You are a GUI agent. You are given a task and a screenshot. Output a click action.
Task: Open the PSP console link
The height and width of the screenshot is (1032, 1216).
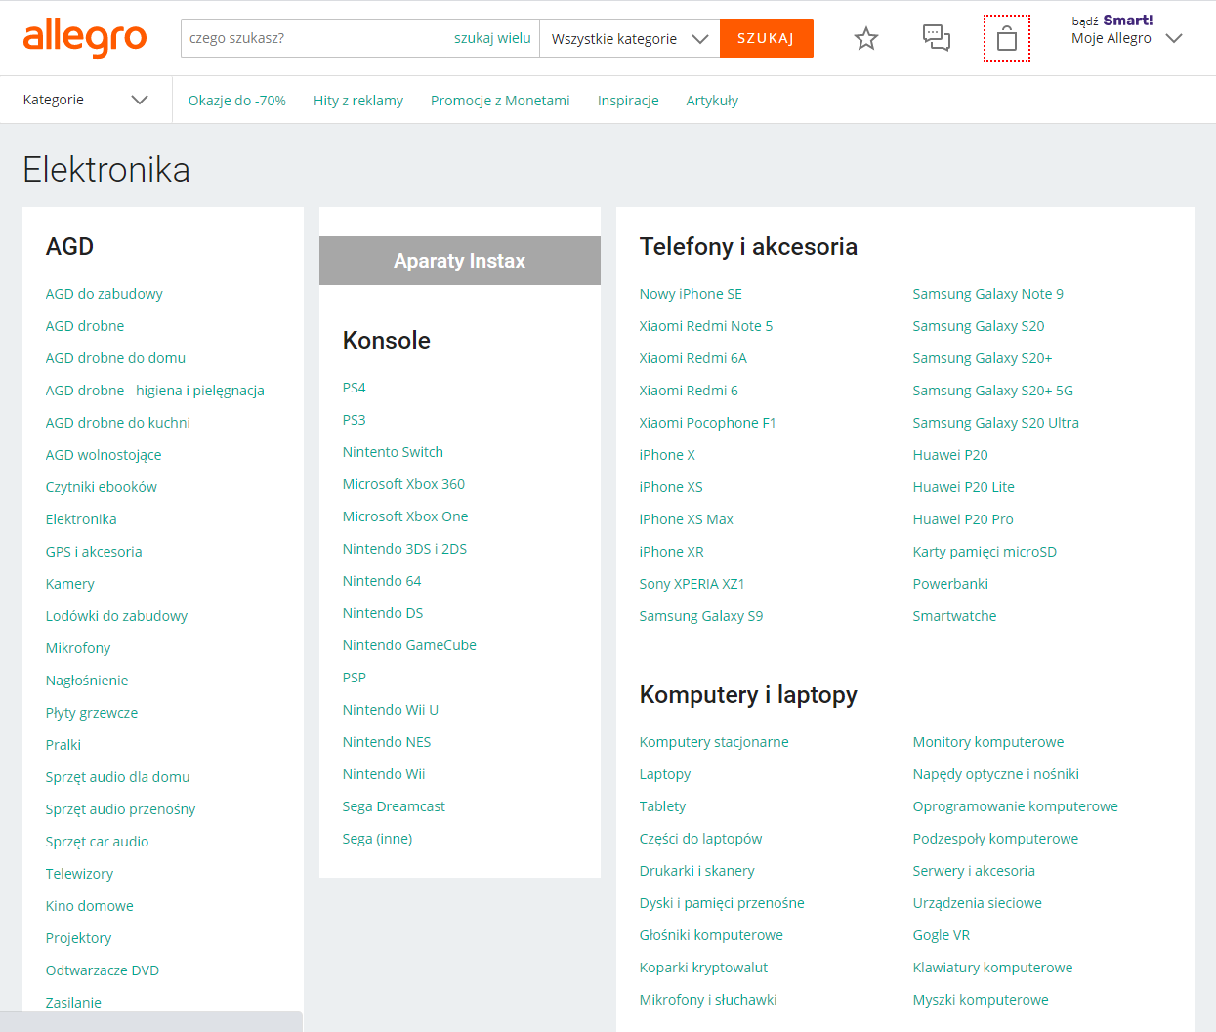(355, 678)
